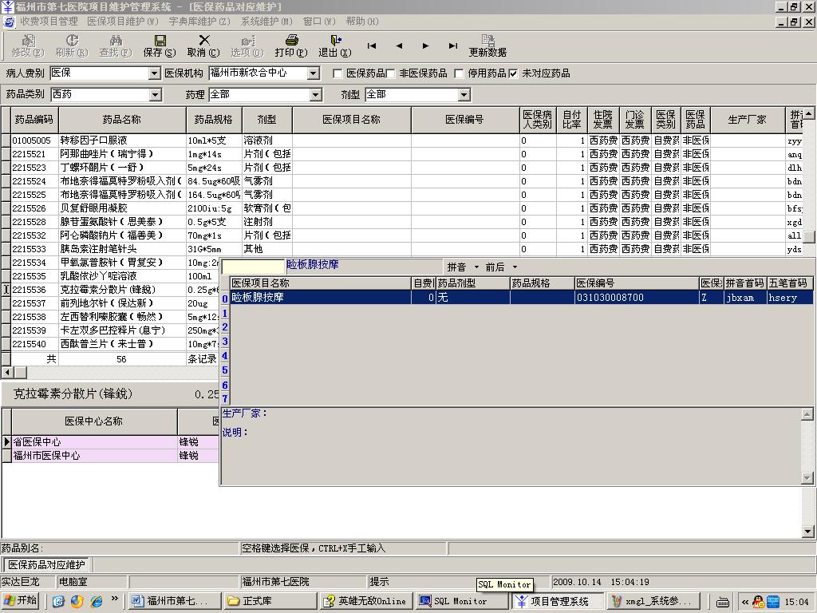Open the 系统维护 menu

pyautogui.click(x=266, y=22)
